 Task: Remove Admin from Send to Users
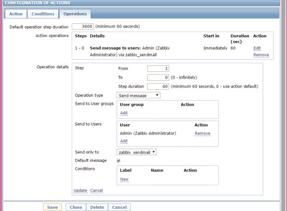(x=202, y=133)
